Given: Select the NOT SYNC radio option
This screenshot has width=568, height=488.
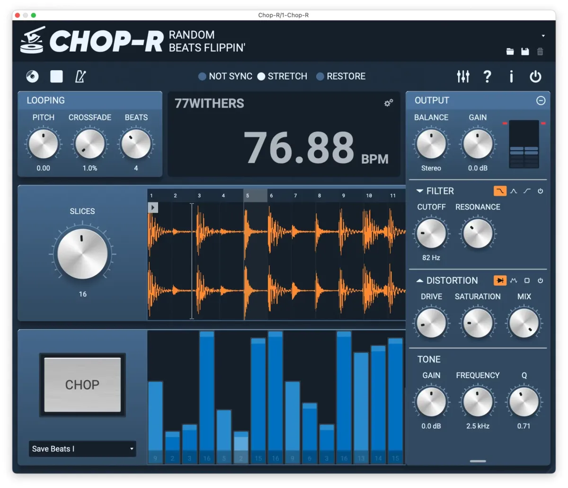Looking at the screenshot, I should point(225,76).
